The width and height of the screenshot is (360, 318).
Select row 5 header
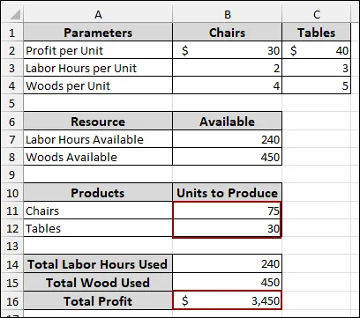11,103
